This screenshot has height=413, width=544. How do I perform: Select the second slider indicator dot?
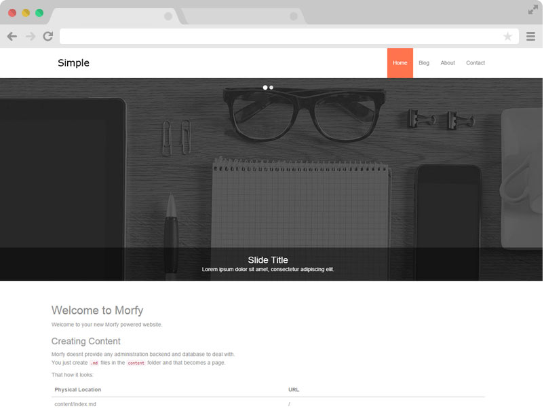[271, 88]
